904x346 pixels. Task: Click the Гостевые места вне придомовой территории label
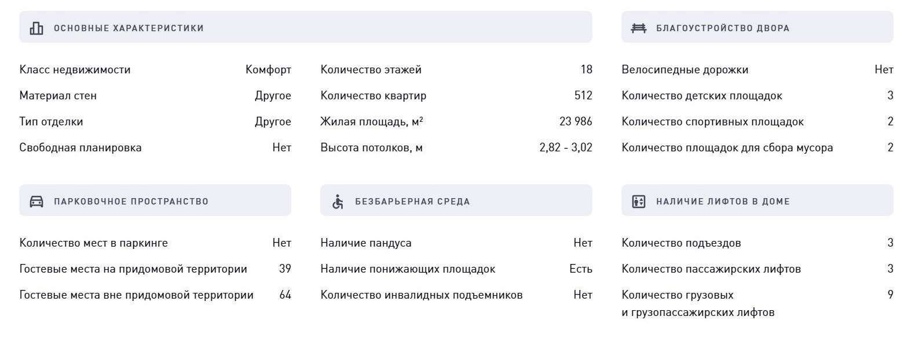(137, 295)
